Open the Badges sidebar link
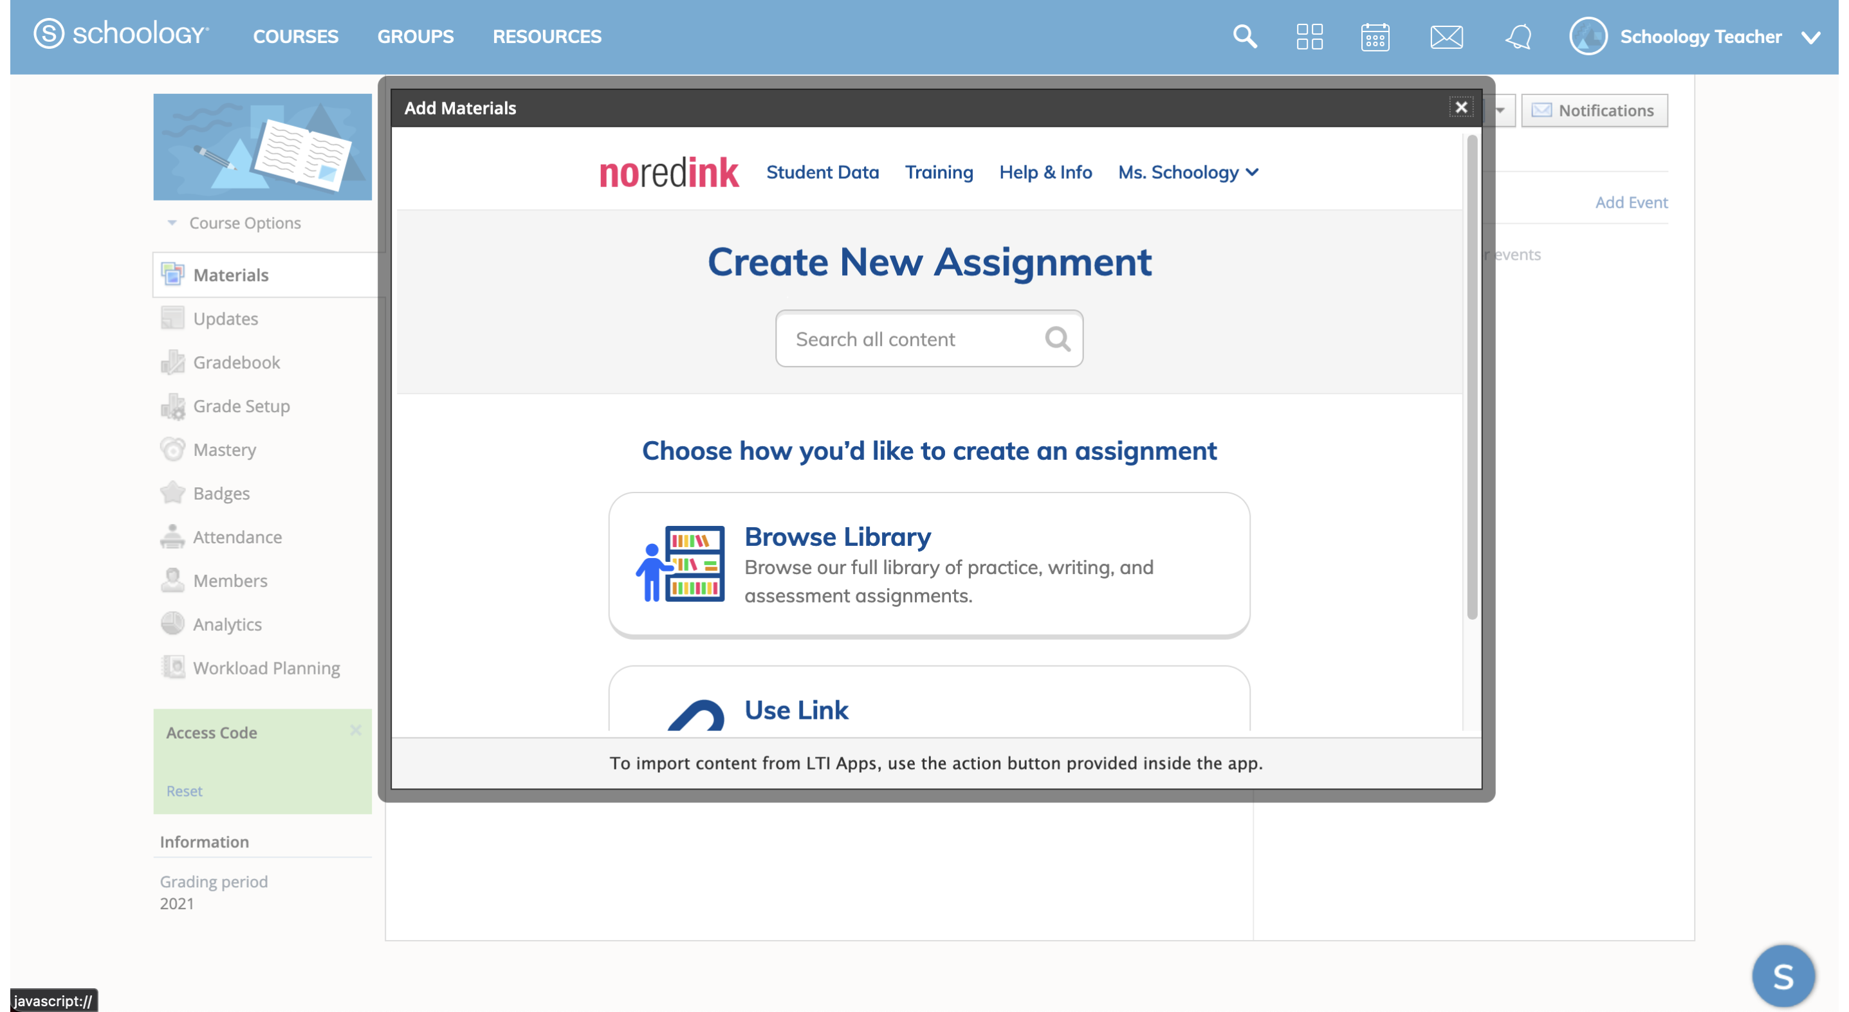 coord(221,493)
